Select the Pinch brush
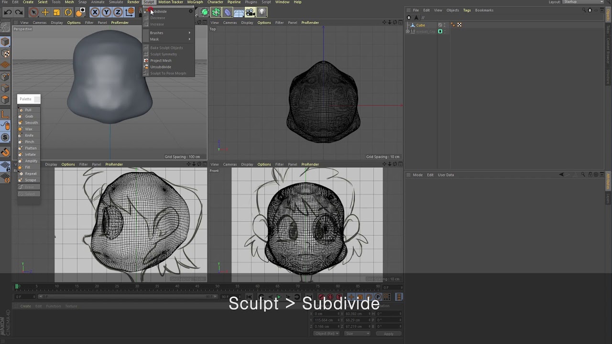 pos(29,142)
